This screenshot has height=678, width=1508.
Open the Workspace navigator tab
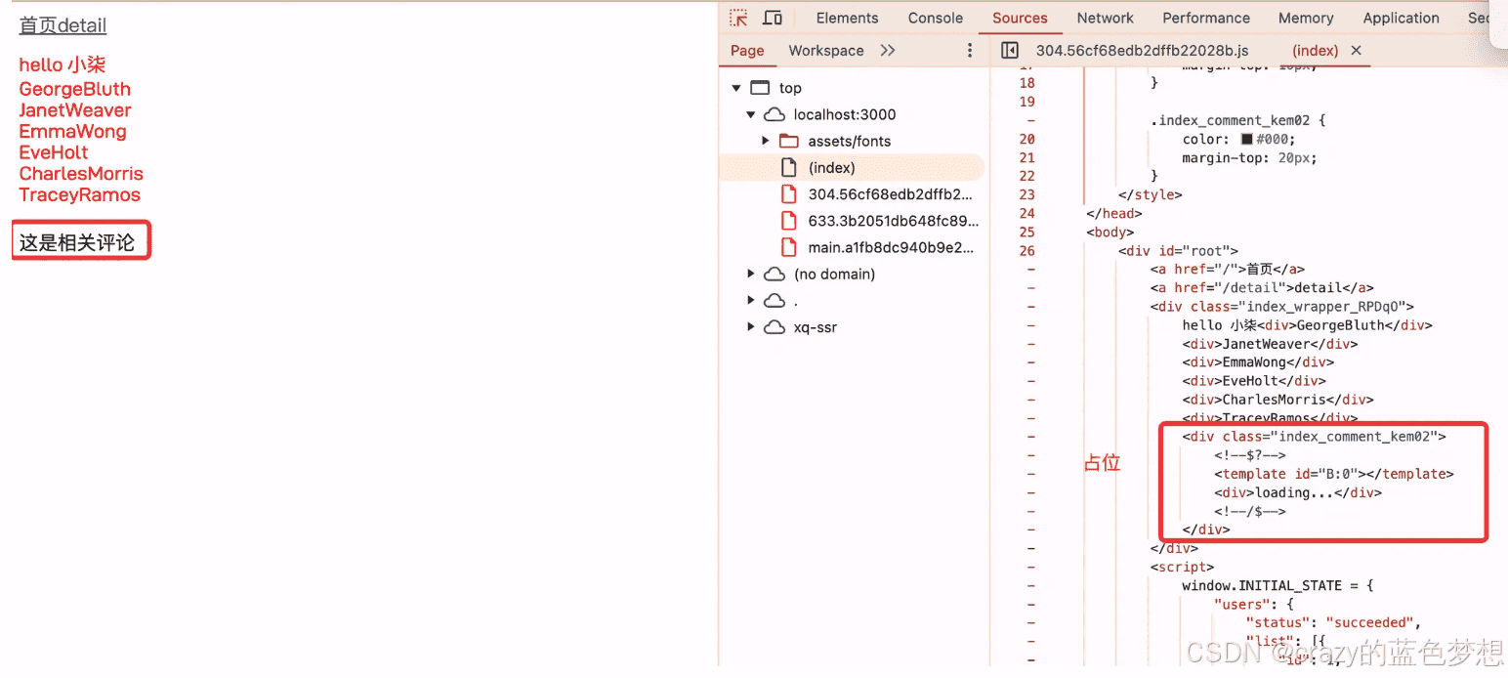(826, 51)
